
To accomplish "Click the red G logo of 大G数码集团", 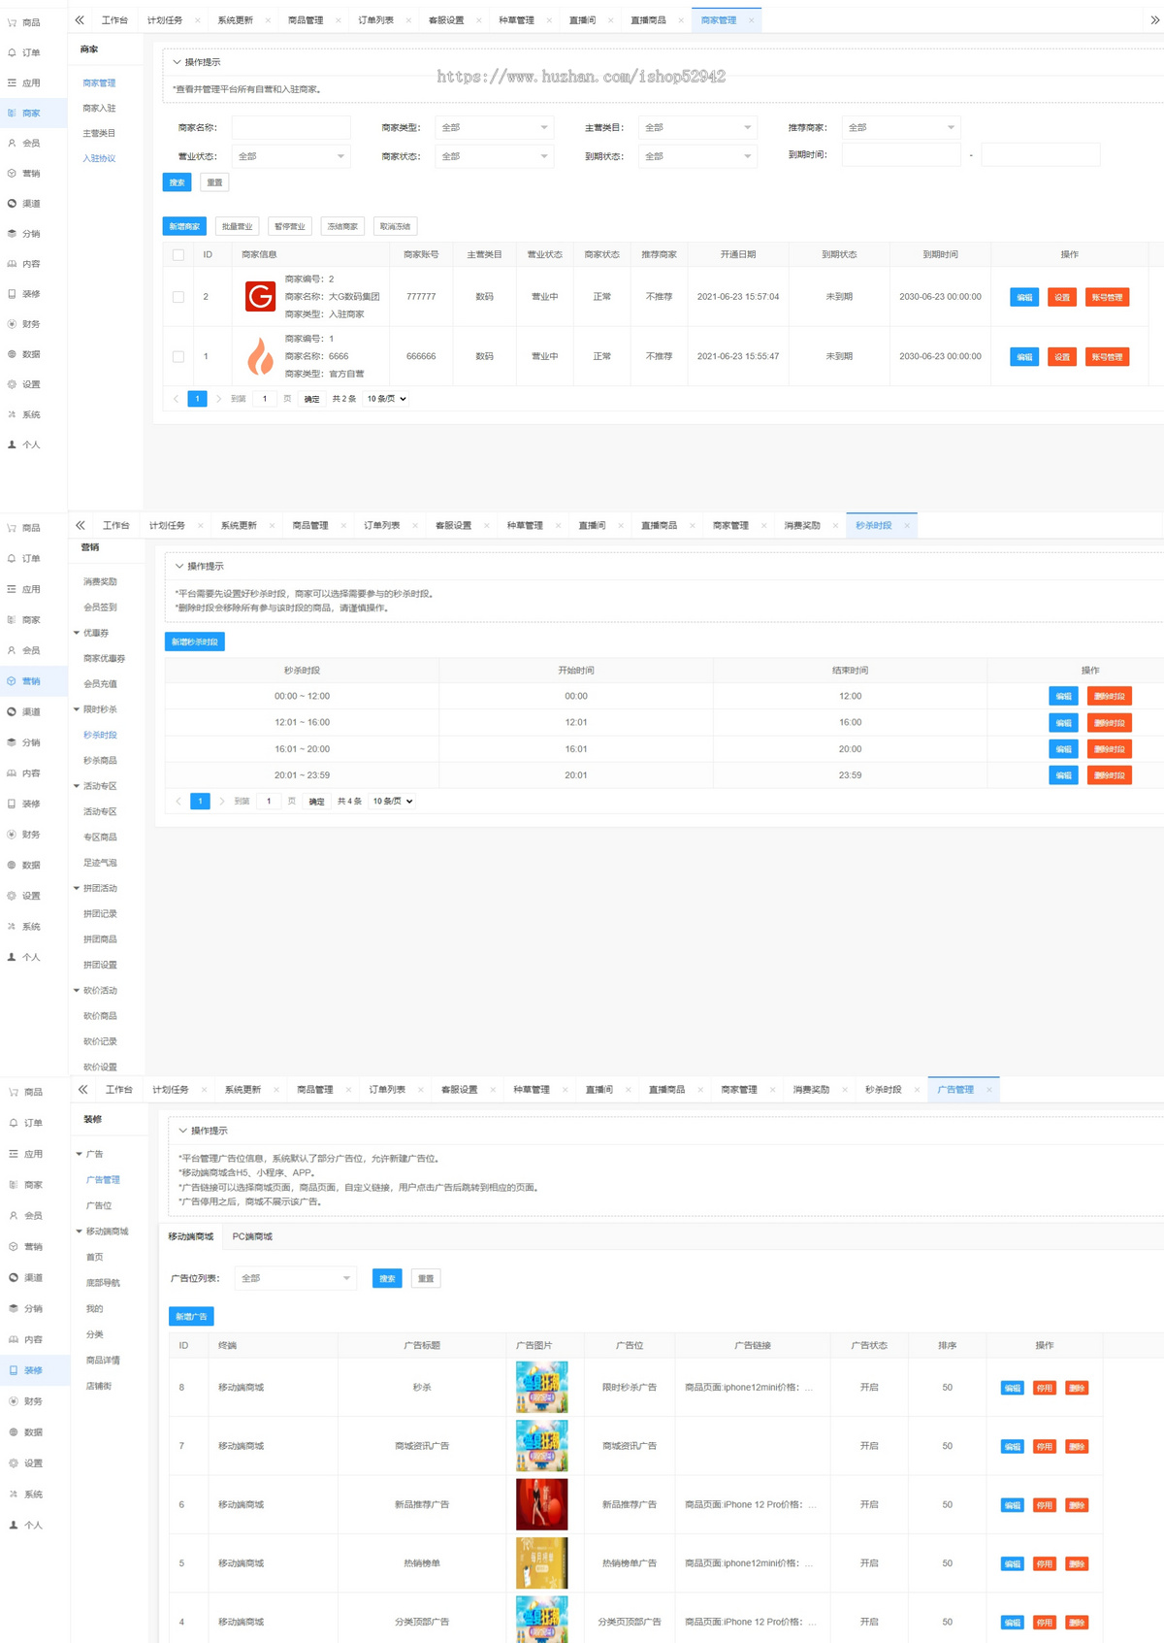I will pyautogui.click(x=260, y=297).
